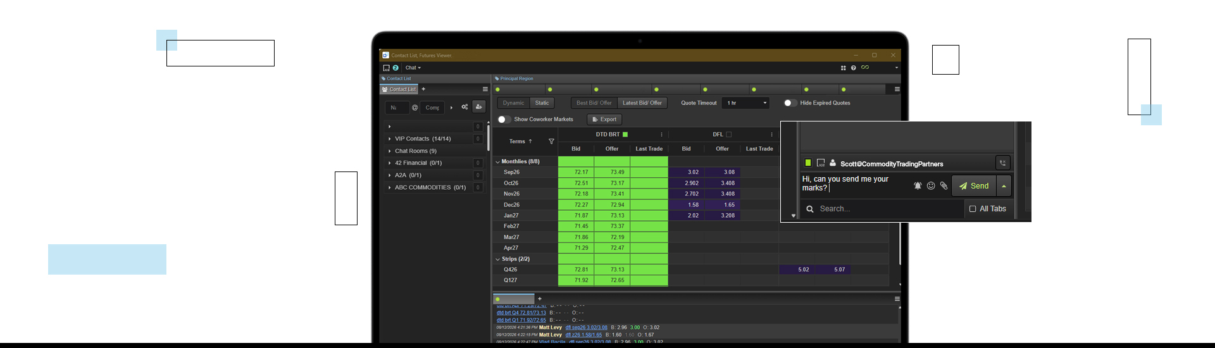Open the apps grid icon in the top toolbar
This screenshot has width=1215, height=348.
843,68
